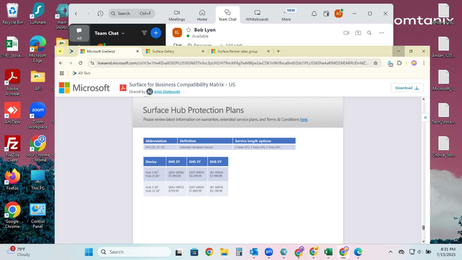Screen dimensions: 462x260
Task: Click Zoom notifications bell icon
Action: (x=314, y=14)
